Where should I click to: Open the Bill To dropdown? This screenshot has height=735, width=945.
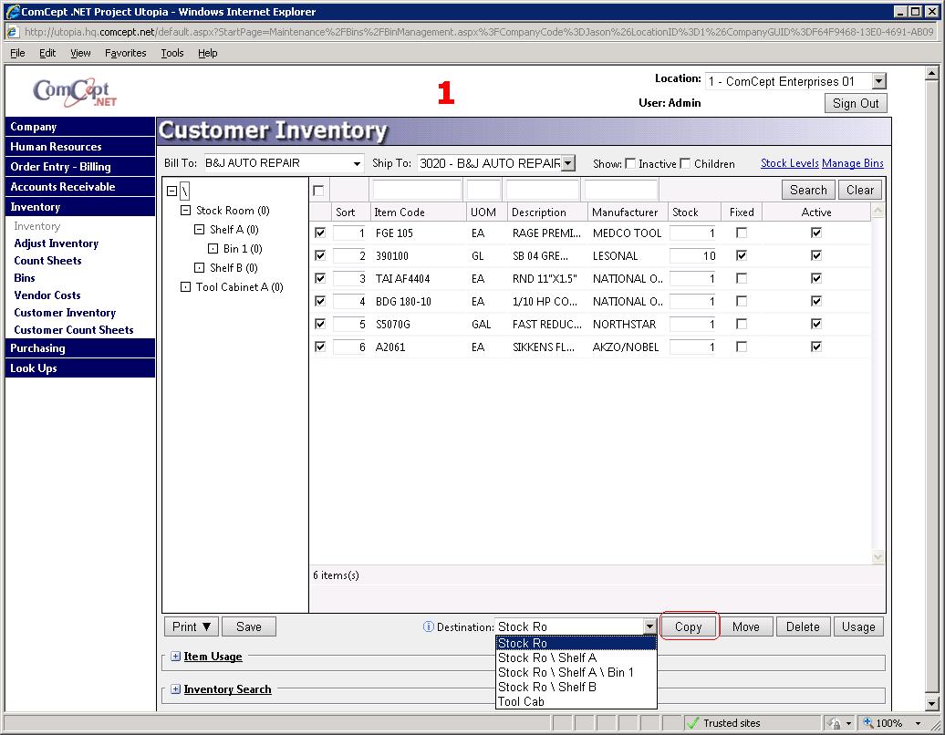357,164
